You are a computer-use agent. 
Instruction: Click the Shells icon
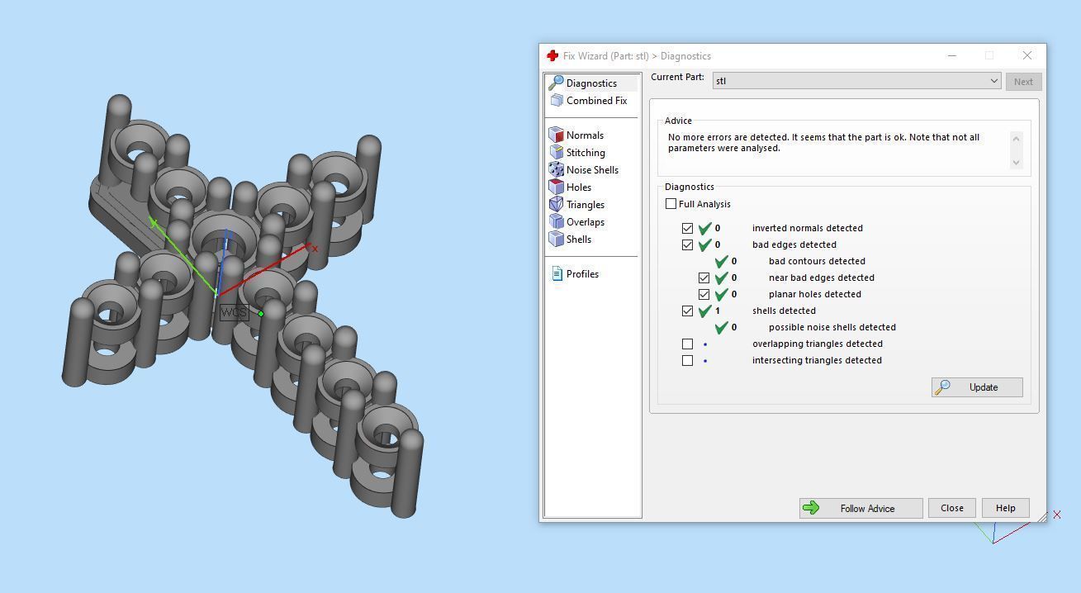pos(557,240)
